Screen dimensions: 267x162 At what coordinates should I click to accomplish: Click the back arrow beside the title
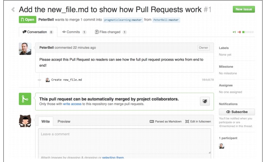(x=13, y=10)
